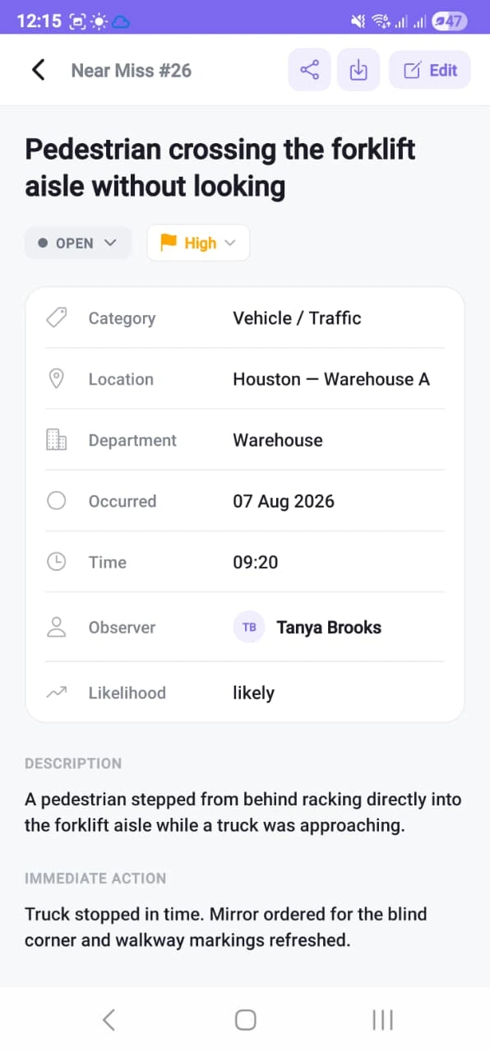490x1053 pixels.
Task: Tap the Android home navigation button
Action: 245,1020
